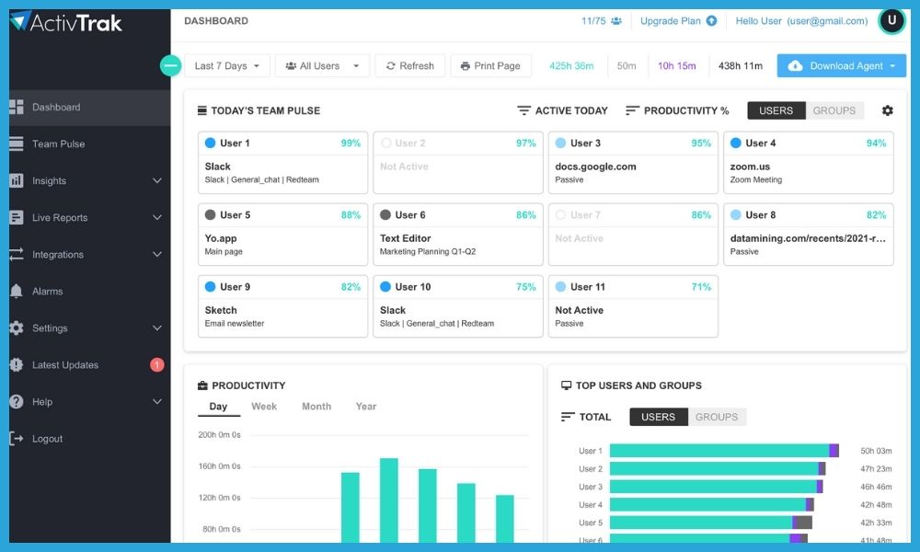
Task: Click the User 6 status dot
Action: click(x=385, y=214)
